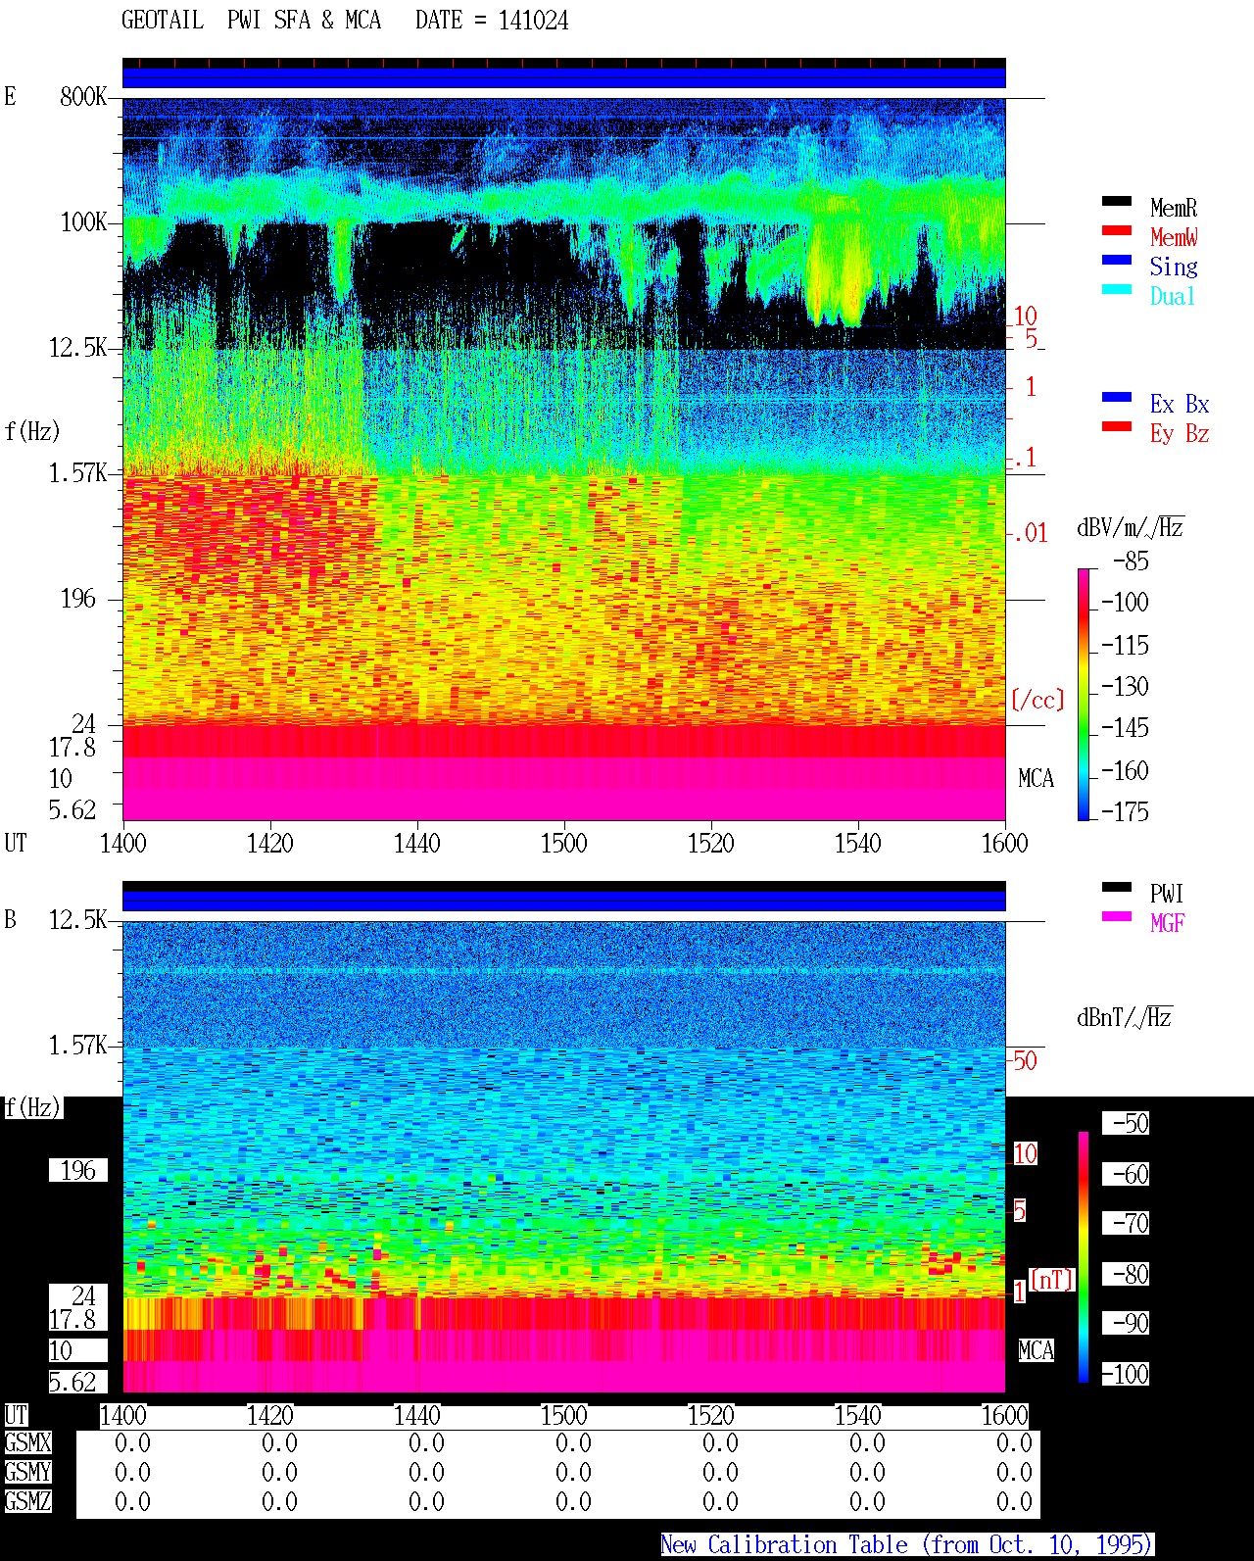Click the 196 label on B panel

click(78, 1171)
